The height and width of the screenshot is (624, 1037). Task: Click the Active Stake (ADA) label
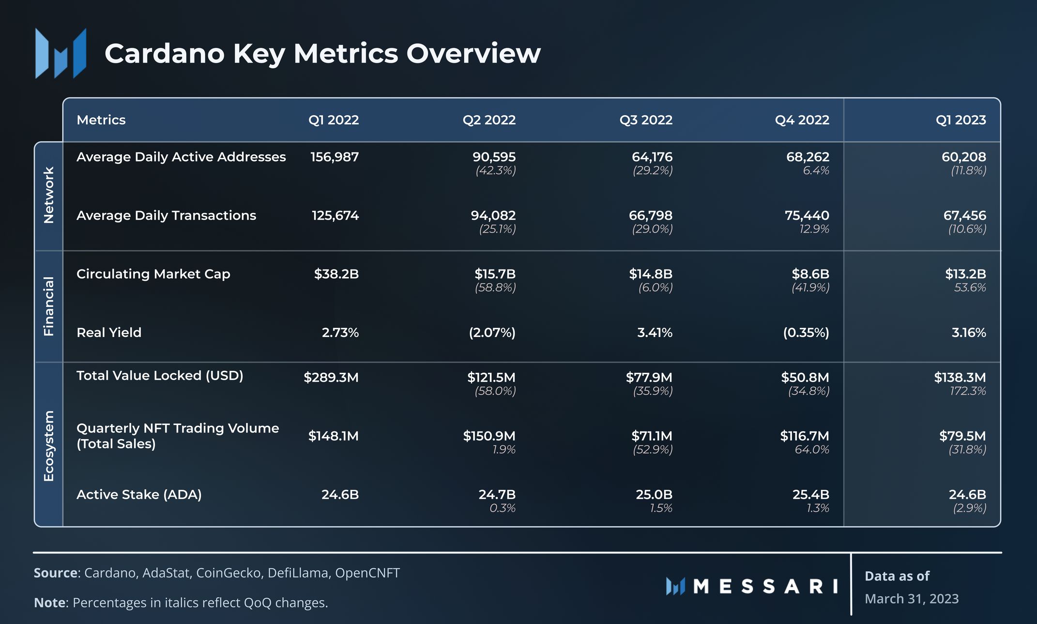139,495
